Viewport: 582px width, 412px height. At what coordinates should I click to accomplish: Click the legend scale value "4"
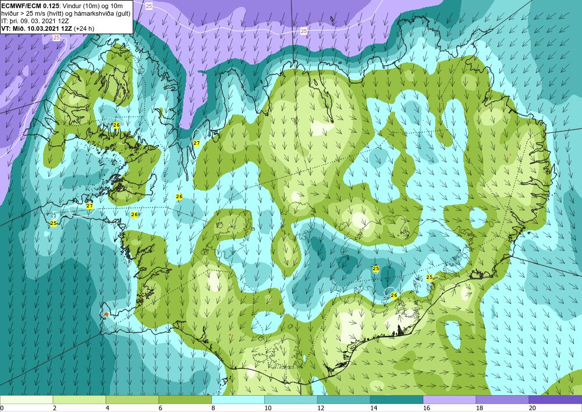[107, 409]
